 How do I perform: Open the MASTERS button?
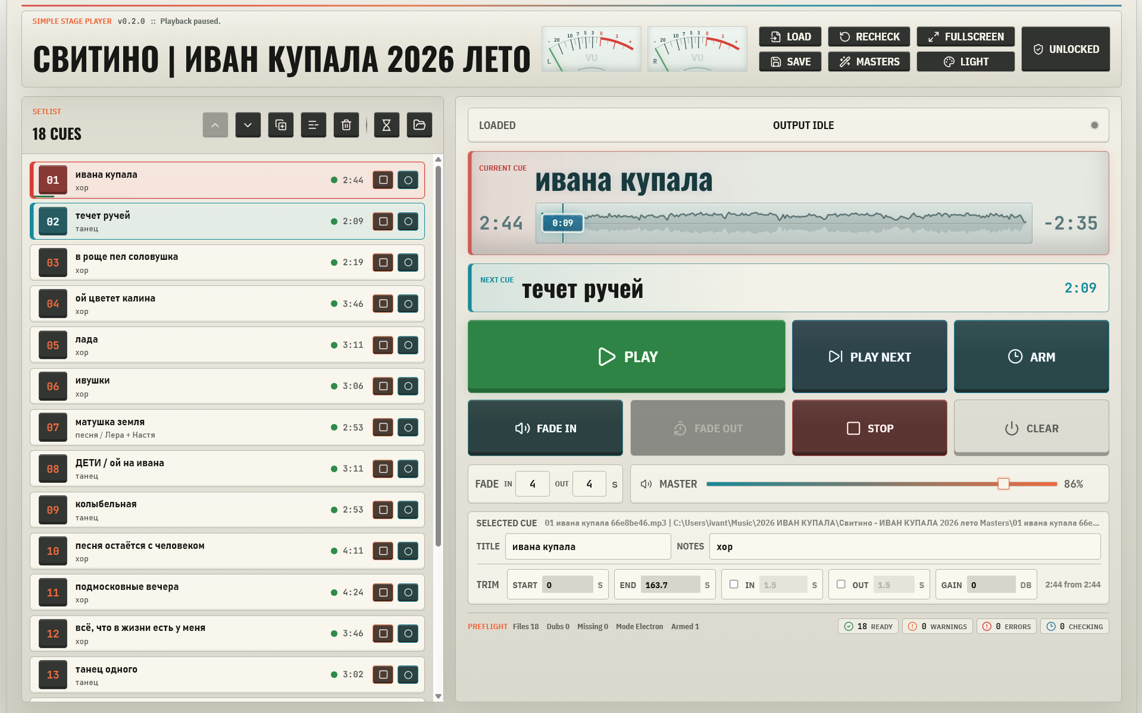tap(869, 61)
